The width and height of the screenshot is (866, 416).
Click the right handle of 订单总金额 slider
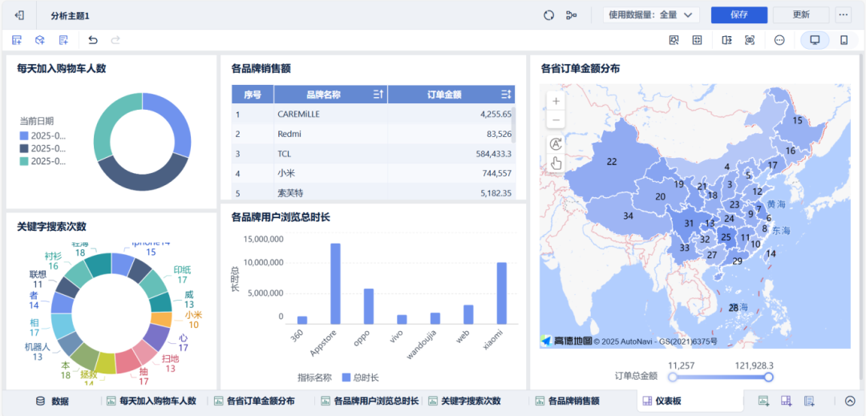click(x=768, y=377)
